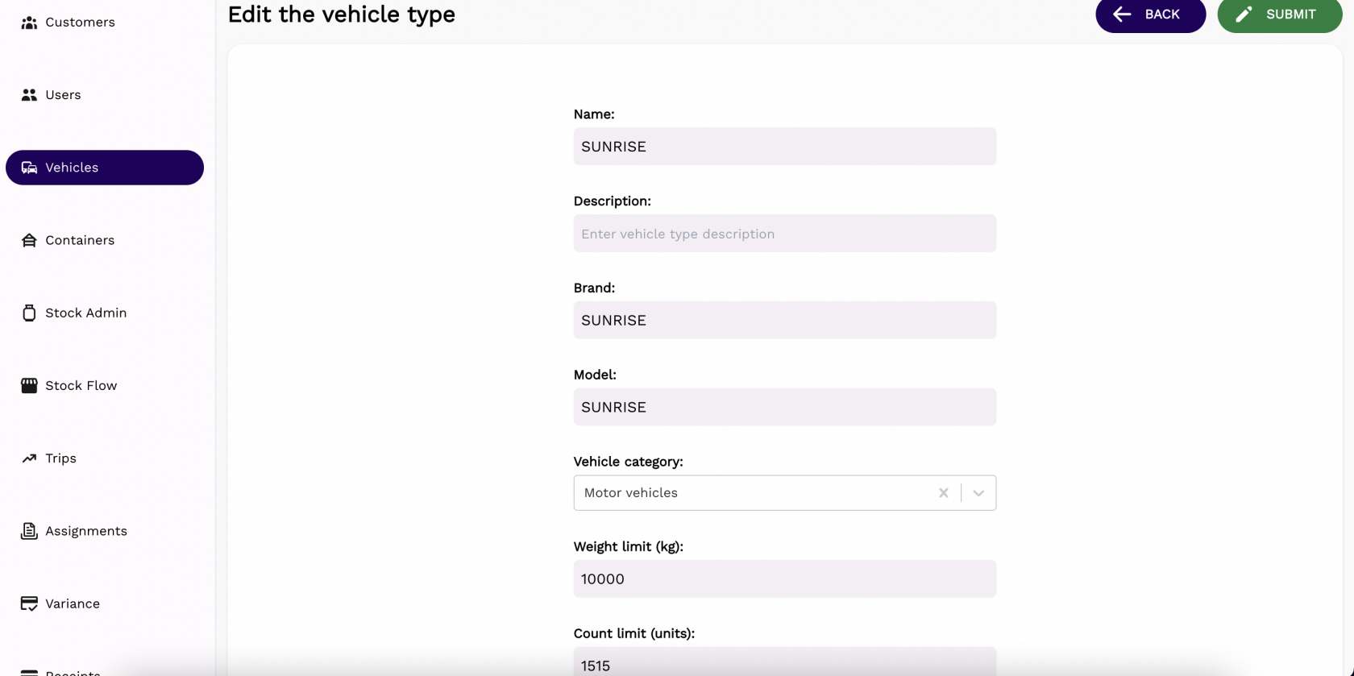Click the BACK button
1354x676 pixels.
point(1150,15)
